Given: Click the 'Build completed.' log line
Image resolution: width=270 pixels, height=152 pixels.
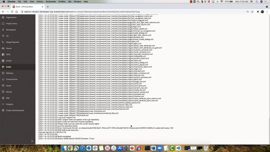Looking at the screenshot, I should pyautogui.click(x=65, y=136).
